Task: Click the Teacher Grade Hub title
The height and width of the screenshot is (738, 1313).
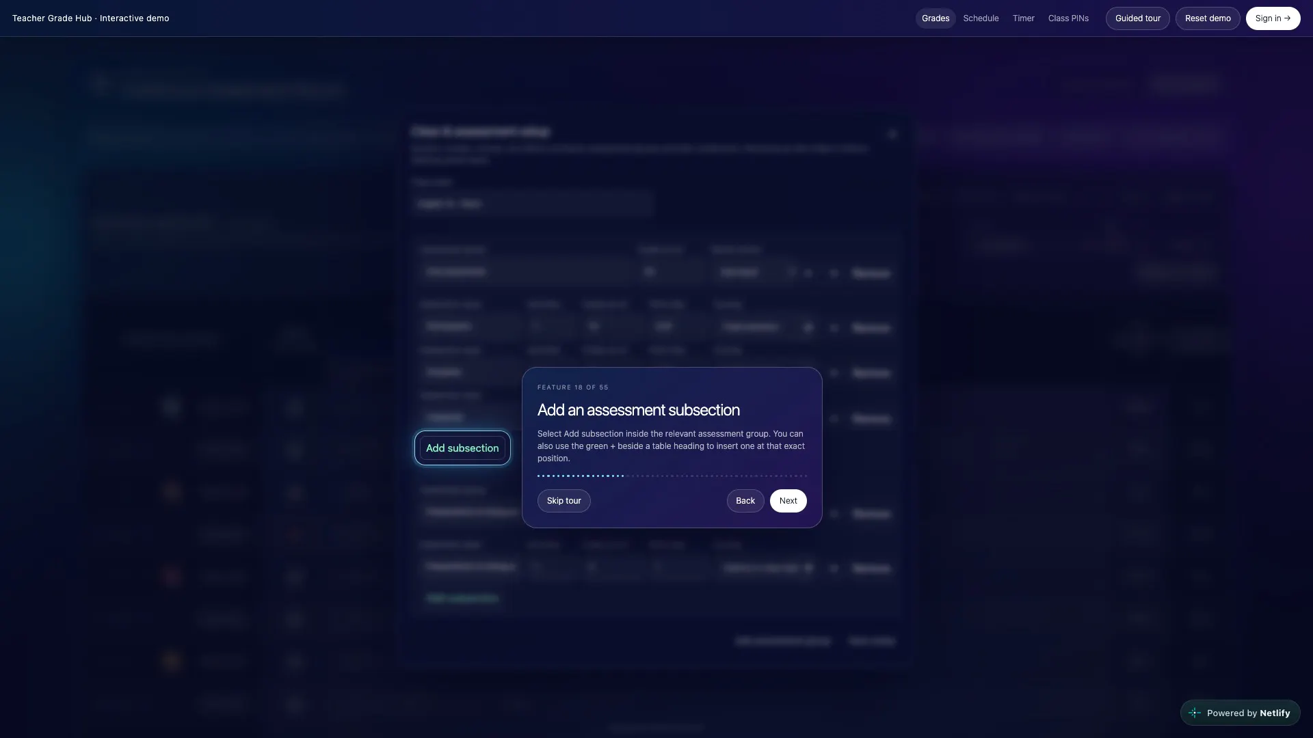Action: pos(90,18)
